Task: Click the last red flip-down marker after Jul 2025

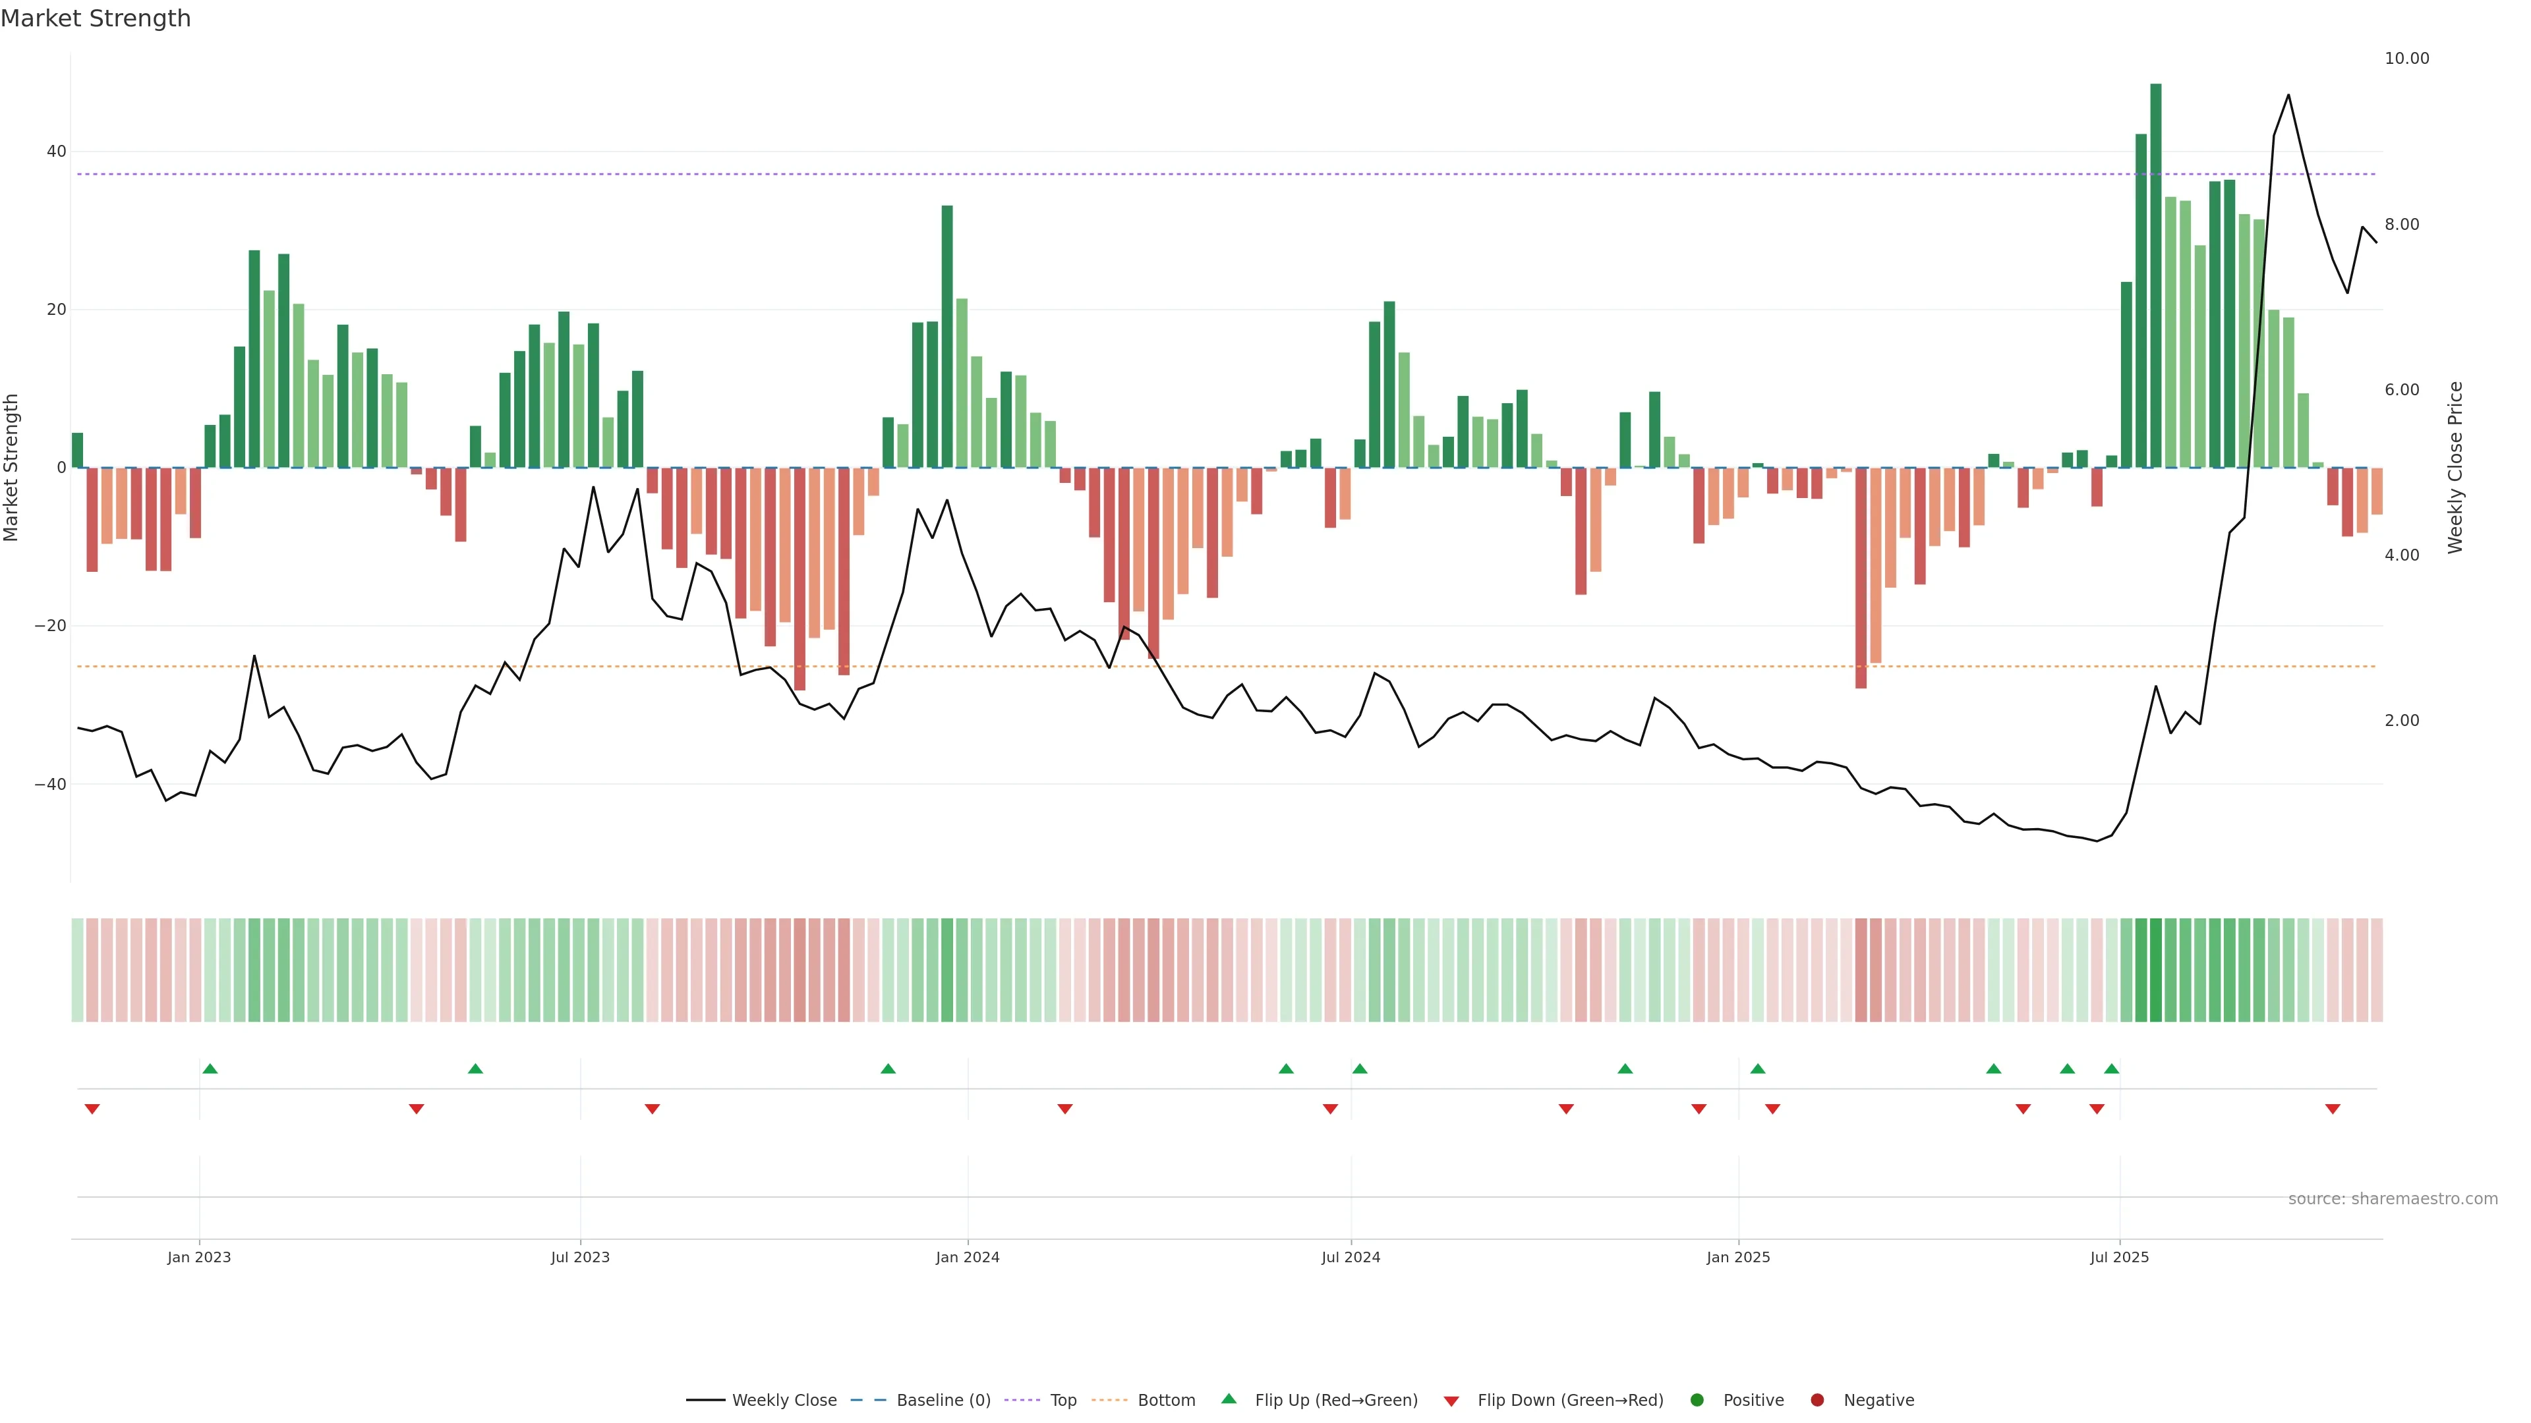Action: (x=2333, y=1109)
